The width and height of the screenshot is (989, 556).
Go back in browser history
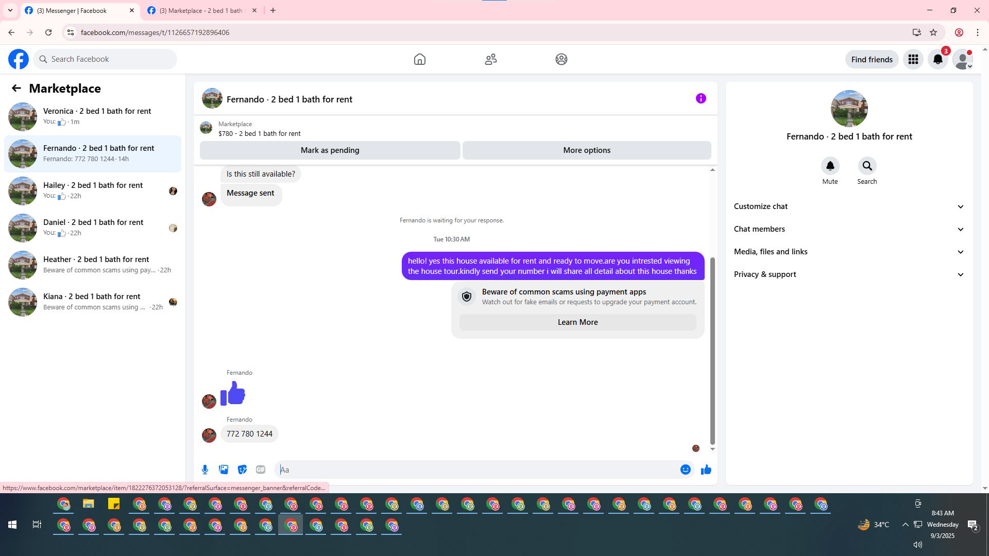click(x=11, y=32)
